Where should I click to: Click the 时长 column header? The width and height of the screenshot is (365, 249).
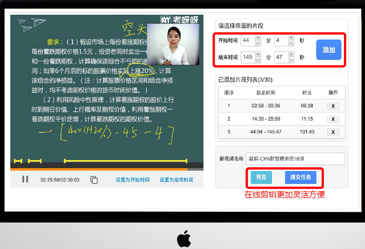[307, 93]
